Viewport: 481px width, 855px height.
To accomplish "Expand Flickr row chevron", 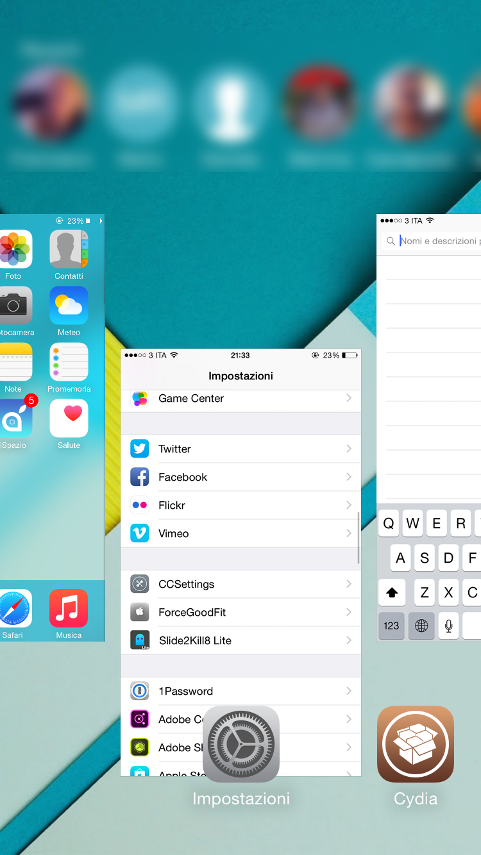I will [x=349, y=505].
